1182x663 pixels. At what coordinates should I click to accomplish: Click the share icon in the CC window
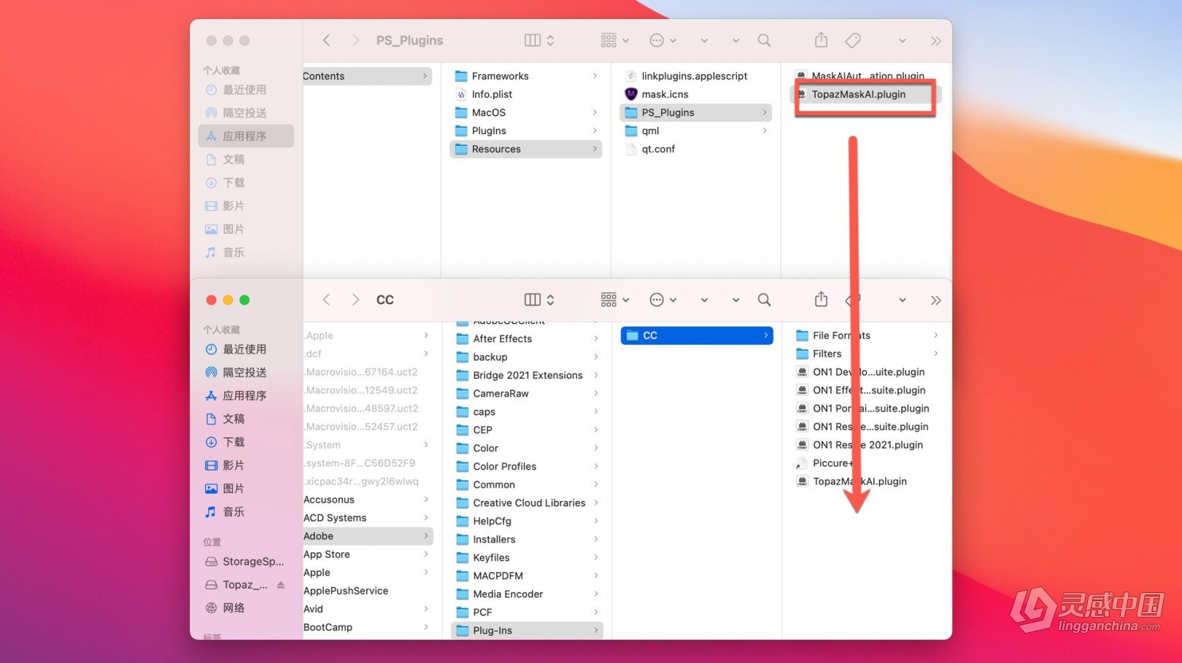point(821,299)
